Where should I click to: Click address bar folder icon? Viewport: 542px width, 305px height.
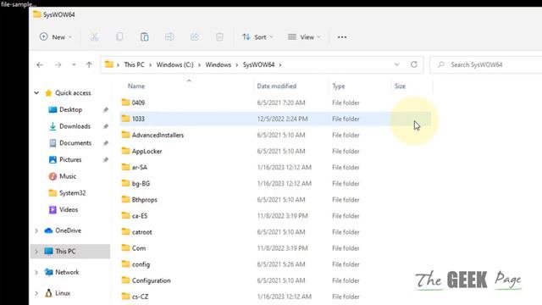click(109, 64)
